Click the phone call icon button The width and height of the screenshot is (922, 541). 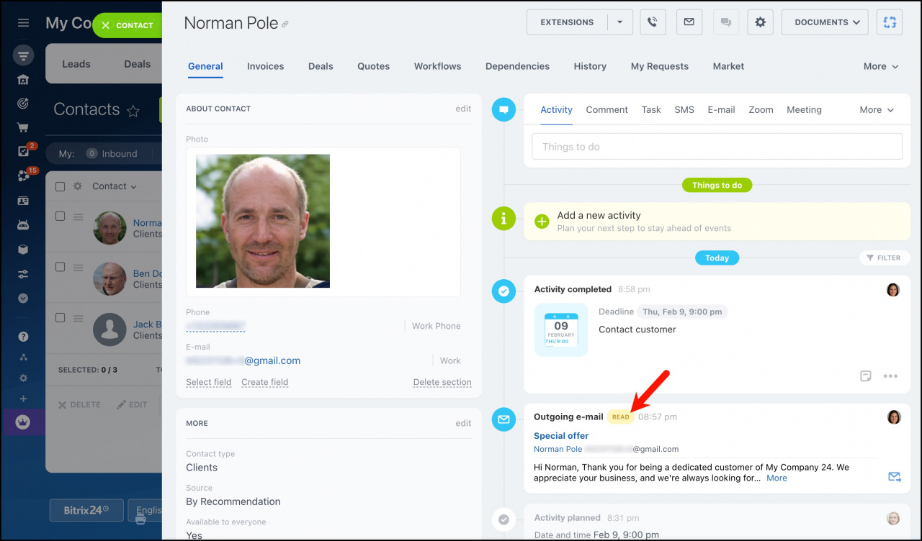click(x=653, y=22)
